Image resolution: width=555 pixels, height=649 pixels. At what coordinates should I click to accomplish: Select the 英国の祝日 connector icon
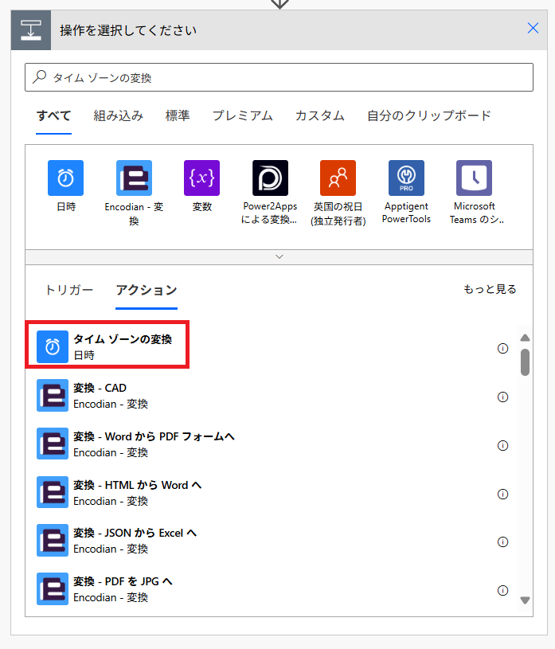tap(338, 178)
